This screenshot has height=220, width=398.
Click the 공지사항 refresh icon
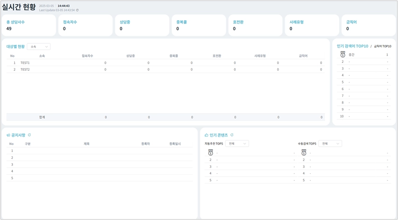pyautogui.click(x=29, y=135)
